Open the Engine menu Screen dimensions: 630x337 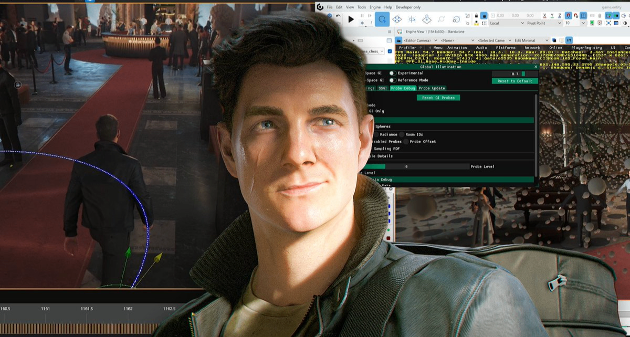(x=375, y=7)
